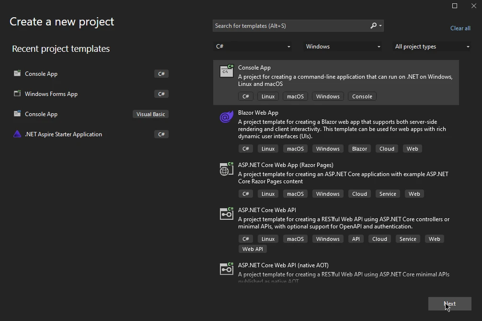Click the ASP.NET Core Web API icon

226,214
